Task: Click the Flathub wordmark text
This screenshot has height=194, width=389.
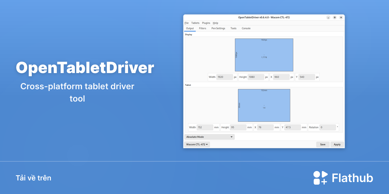Action: [x=352, y=178]
